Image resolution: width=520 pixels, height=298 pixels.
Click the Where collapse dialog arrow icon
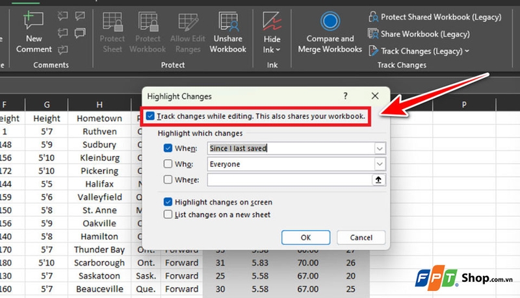click(378, 180)
